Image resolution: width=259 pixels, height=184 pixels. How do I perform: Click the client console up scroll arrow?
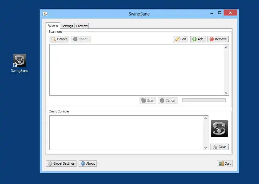coord(205,118)
